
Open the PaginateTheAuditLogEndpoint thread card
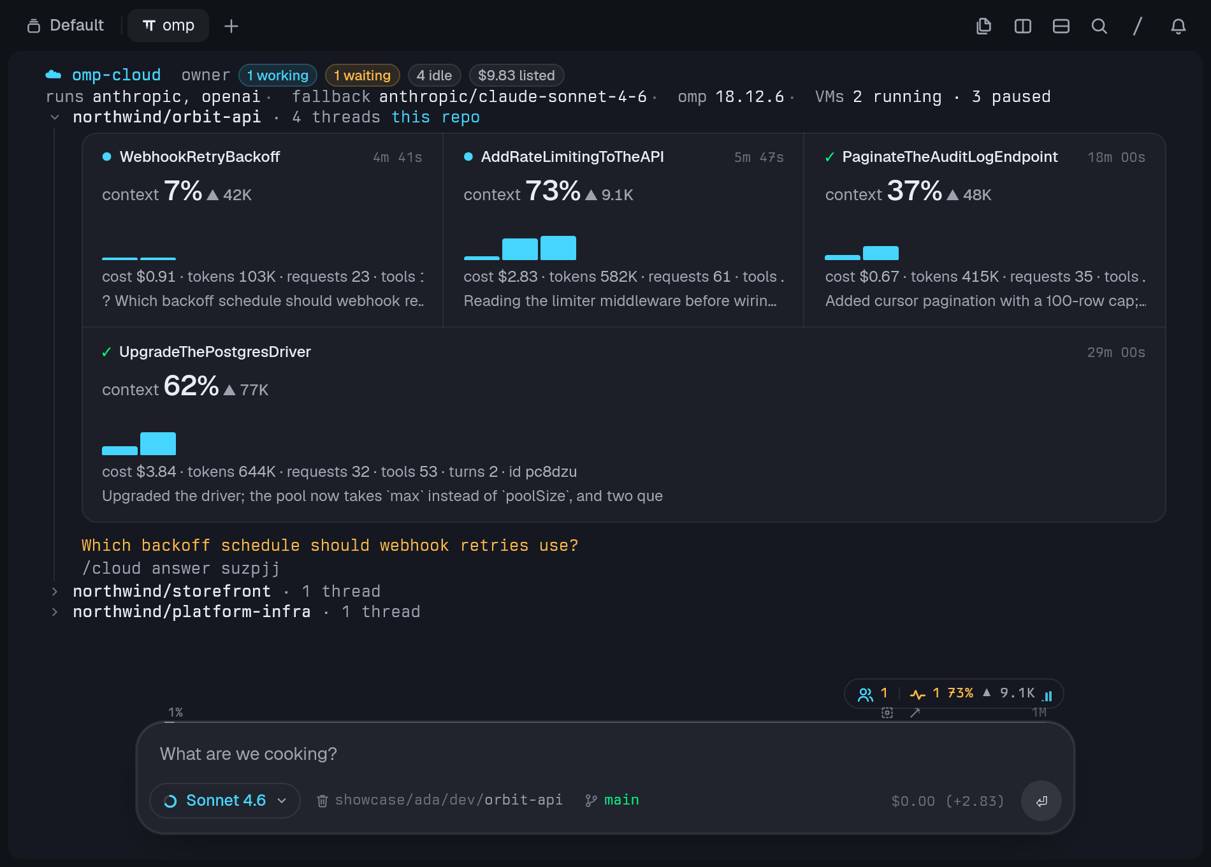pyautogui.click(x=985, y=231)
